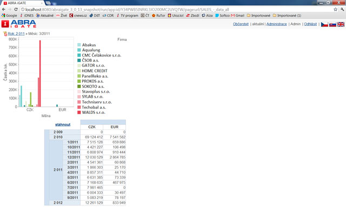
Task: Open the TV program bookmark
Action: click(x=128, y=16)
